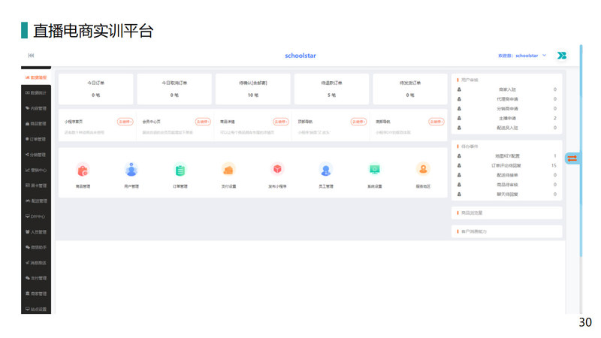This screenshot has height=338, width=601.
Task: Open 订单管理 in the sidebar menu
Action: click(36, 139)
